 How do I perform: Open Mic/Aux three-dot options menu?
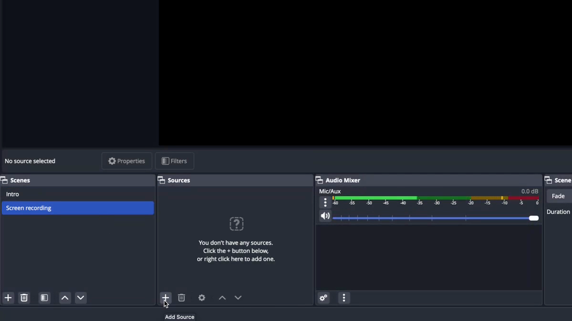click(x=325, y=202)
